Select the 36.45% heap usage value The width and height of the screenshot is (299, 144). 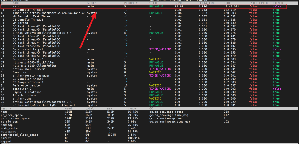133,112
